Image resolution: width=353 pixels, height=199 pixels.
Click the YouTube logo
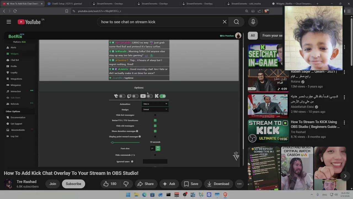[x=29, y=22]
